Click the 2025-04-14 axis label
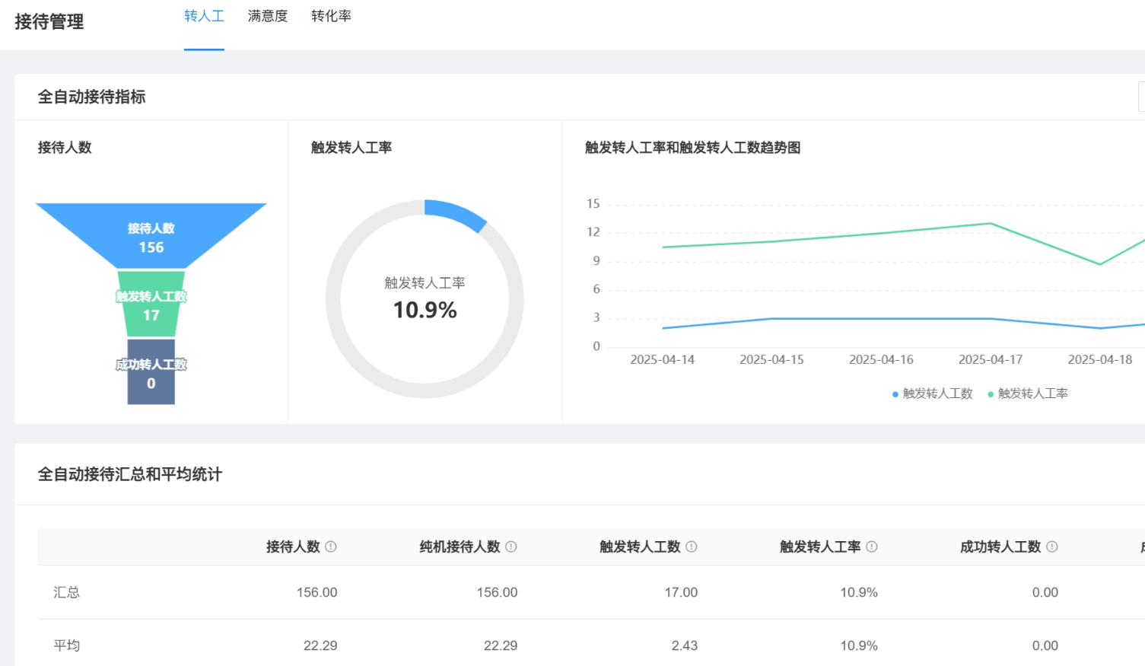The height and width of the screenshot is (666, 1145). pyautogui.click(x=663, y=359)
